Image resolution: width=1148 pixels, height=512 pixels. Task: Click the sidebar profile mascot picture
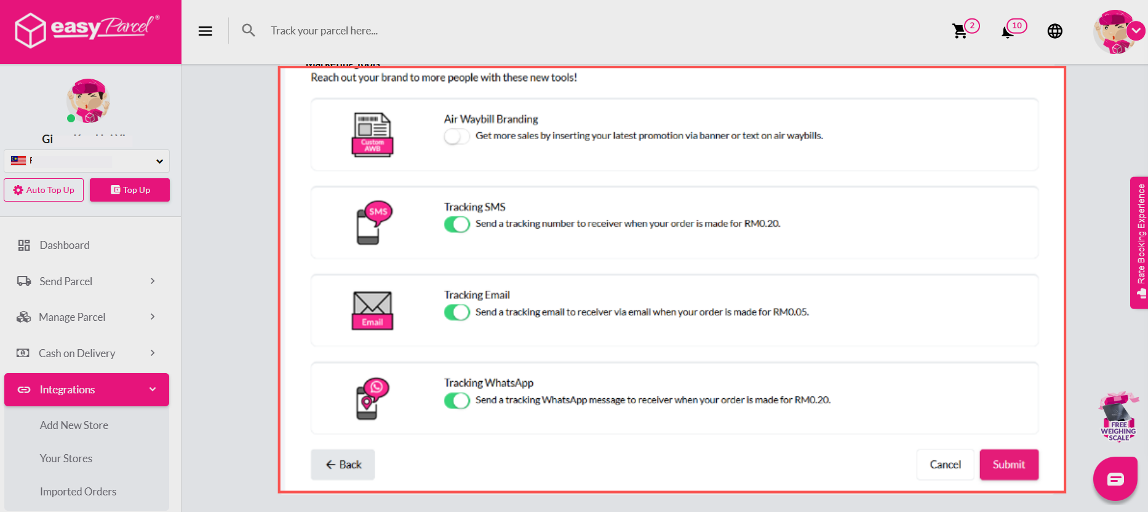[x=89, y=101]
